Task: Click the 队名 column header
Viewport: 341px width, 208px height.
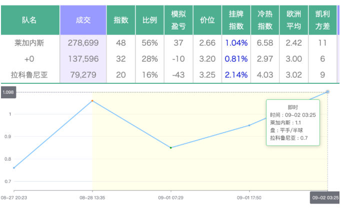Action: coord(29,20)
